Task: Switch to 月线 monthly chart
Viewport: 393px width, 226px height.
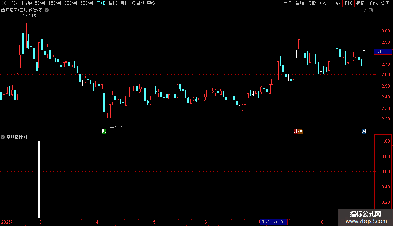Action: pyautogui.click(x=124, y=3)
